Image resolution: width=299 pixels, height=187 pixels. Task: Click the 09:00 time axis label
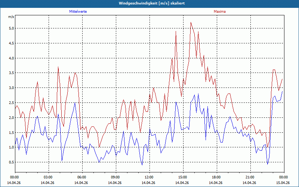[x=116, y=177]
